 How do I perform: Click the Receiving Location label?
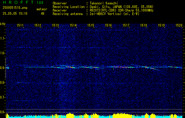pyautogui.click(x=69, y=7)
